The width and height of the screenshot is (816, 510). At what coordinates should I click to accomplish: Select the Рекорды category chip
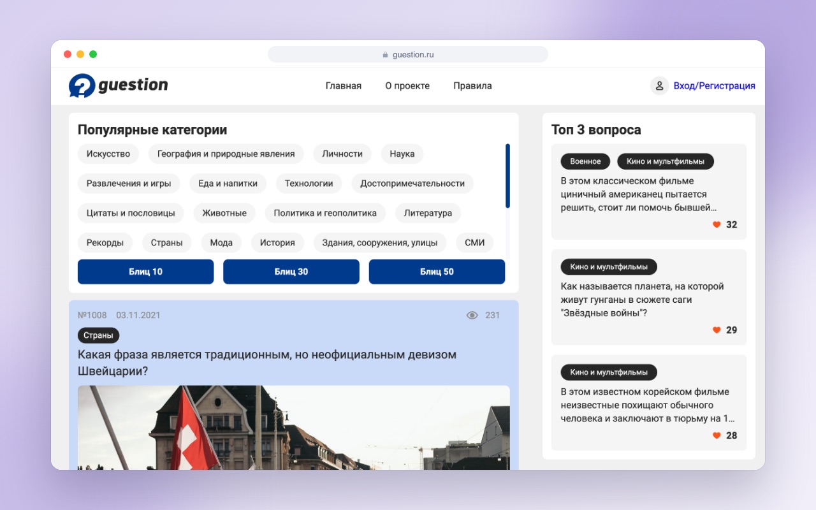105,243
